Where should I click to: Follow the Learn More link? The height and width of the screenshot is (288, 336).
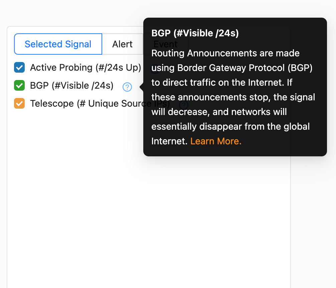pyautogui.click(x=216, y=141)
